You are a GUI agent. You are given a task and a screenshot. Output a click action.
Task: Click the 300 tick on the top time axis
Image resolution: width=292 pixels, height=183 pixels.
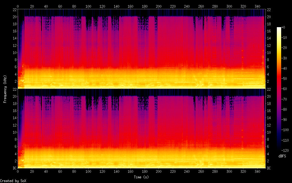point(229,6)
